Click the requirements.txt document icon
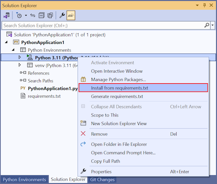The width and height of the screenshot is (217, 184). pos(23,96)
